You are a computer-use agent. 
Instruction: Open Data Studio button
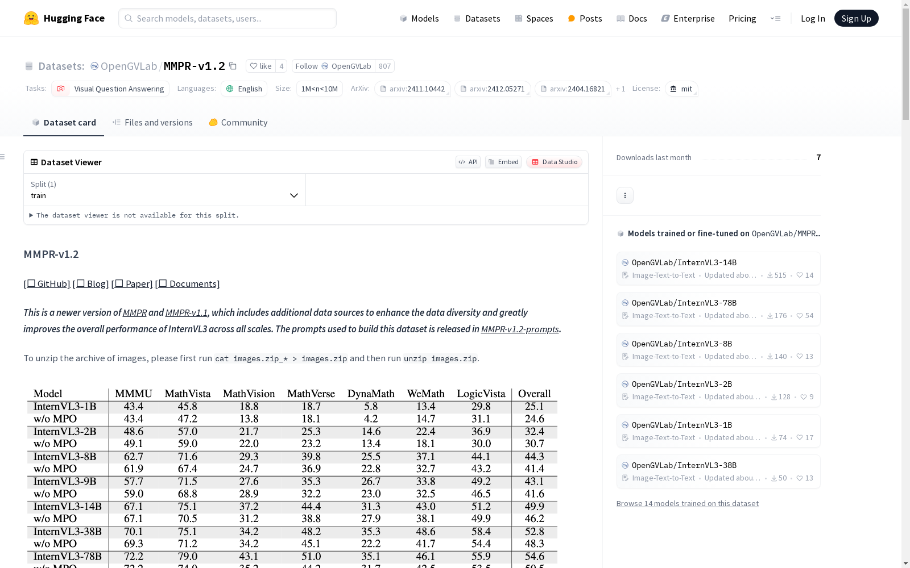pyautogui.click(x=554, y=162)
